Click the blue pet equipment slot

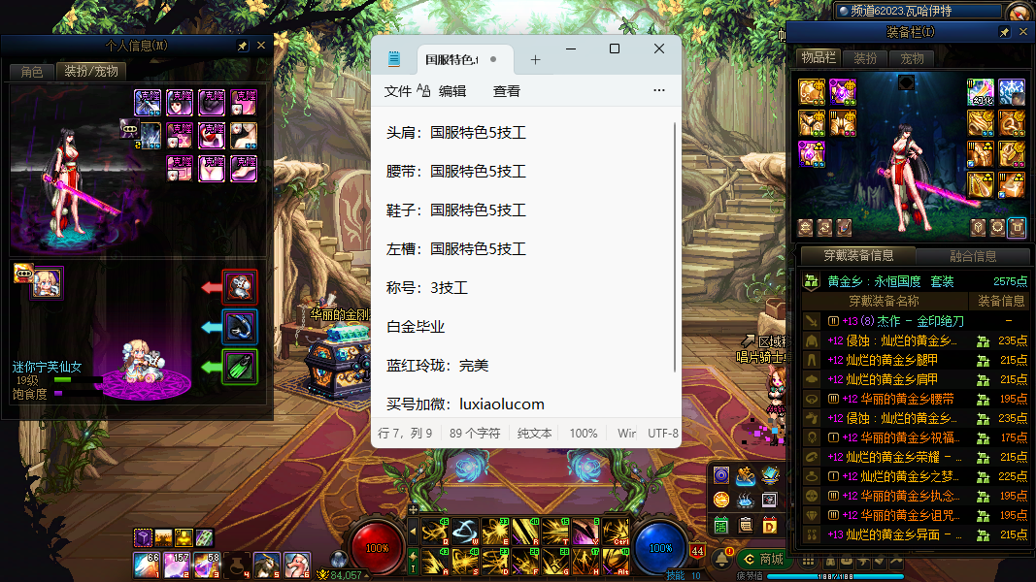(240, 327)
